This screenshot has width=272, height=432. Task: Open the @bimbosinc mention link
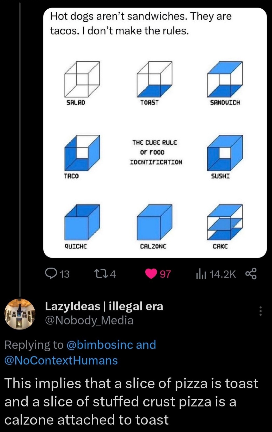[100, 345]
